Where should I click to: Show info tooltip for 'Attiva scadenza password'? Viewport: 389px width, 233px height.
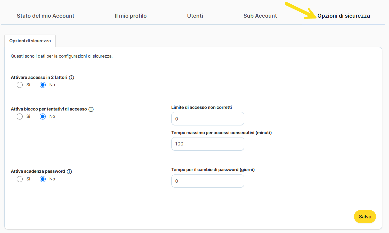69,172
